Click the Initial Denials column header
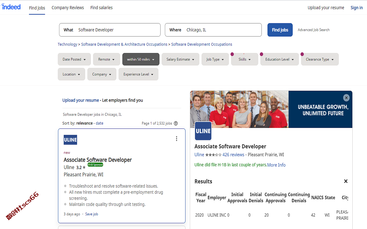This screenshot has height=229, width=367. coord(256,198)
